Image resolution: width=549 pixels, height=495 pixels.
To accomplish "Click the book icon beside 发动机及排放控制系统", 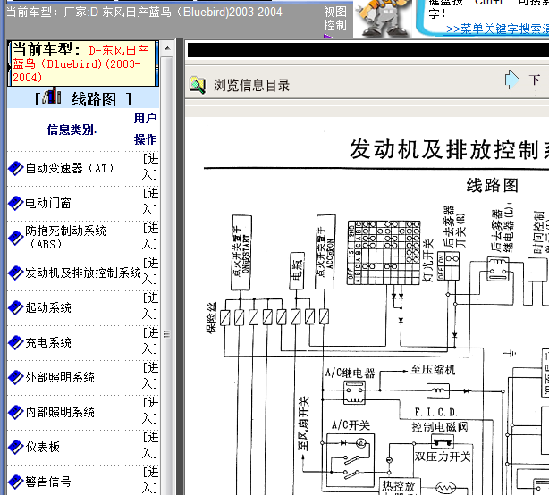I will point(16,273).
